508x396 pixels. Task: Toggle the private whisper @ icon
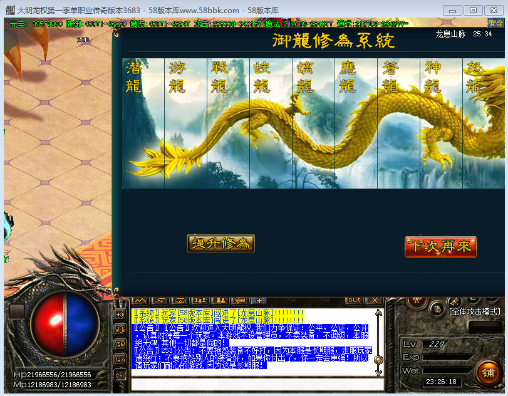point(120,345)
